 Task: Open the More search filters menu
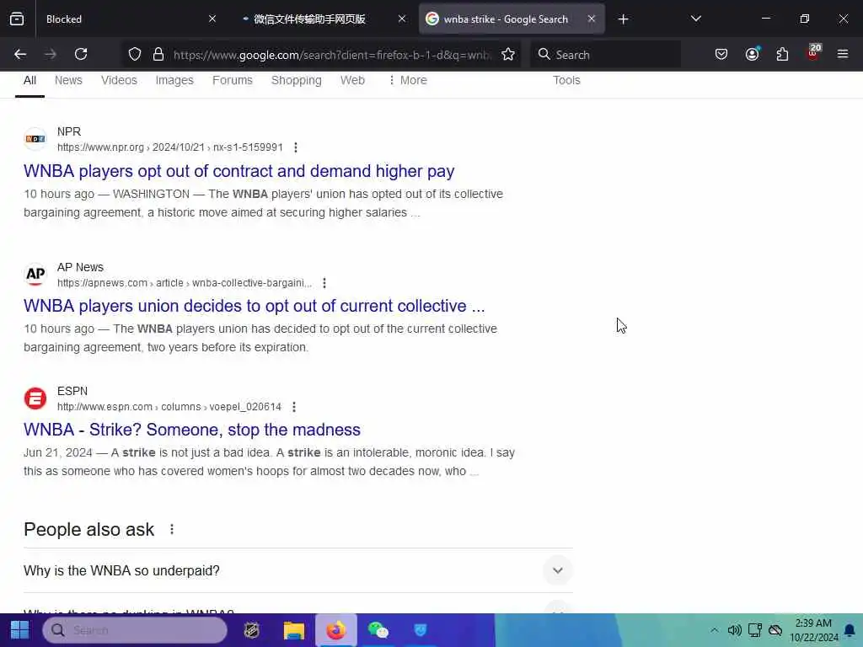pyautogui.click(x=408, y=80)
